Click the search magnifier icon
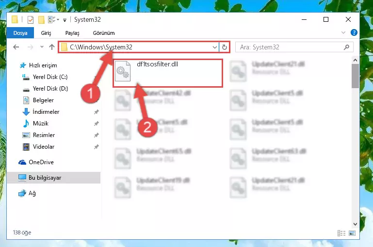The width and height of the screenshot is (373, 247). click(347, 47)
